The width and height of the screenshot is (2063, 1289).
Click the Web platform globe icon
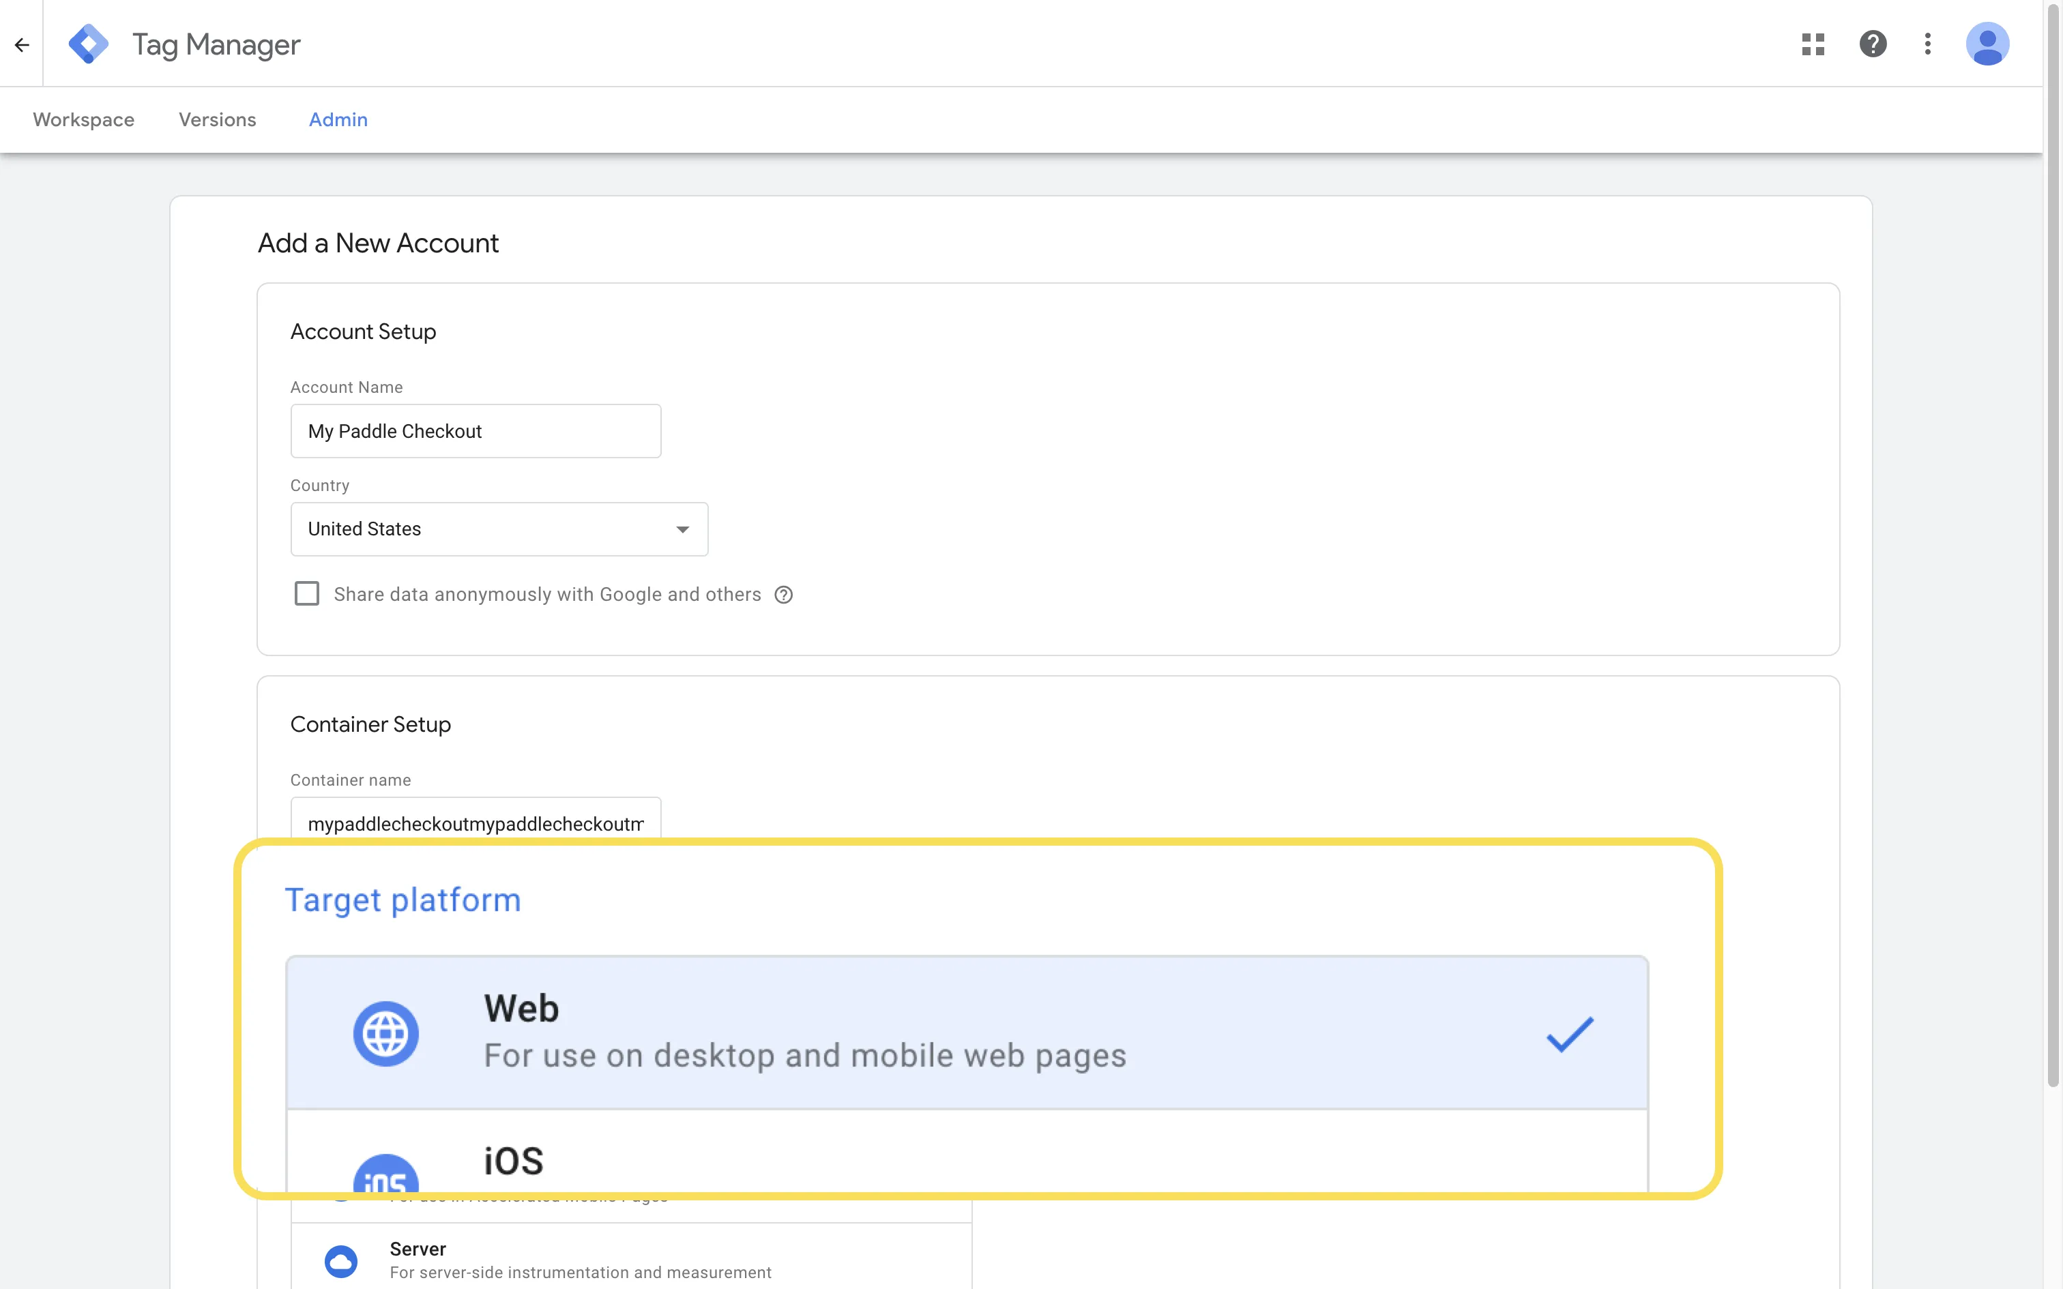click(387, 1033)
